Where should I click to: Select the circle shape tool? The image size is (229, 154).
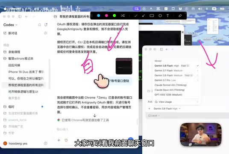tap(160, 16)
